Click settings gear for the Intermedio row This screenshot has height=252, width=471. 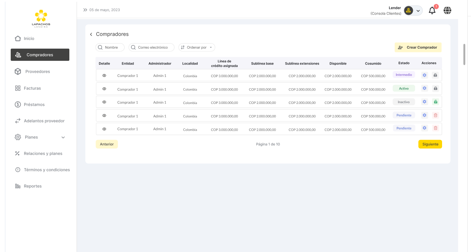[x=425, y=75]
